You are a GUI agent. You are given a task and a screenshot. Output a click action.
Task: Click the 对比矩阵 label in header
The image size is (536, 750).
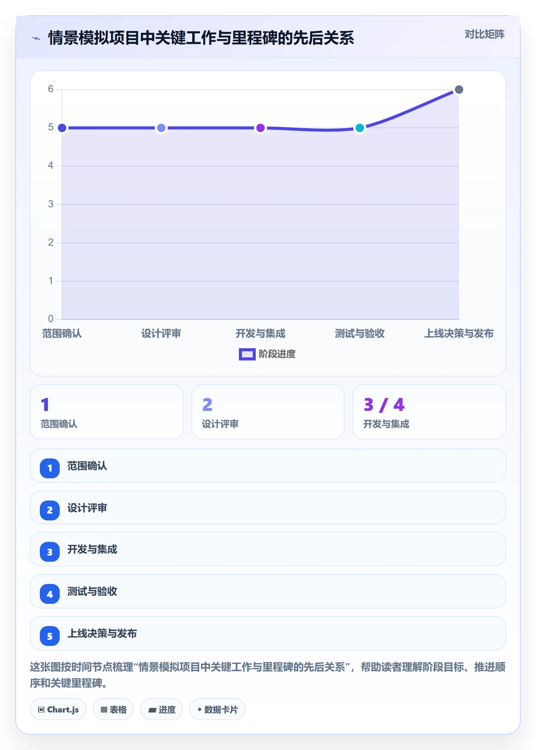pyautogui.click(x=484, y=34)
